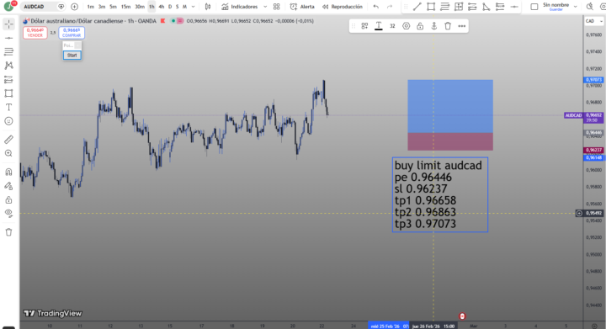Expand the Indicadores favorites dropdown arrow
Image resolution: width=606 pixels, height=329 pixels.
click(265, 7)
